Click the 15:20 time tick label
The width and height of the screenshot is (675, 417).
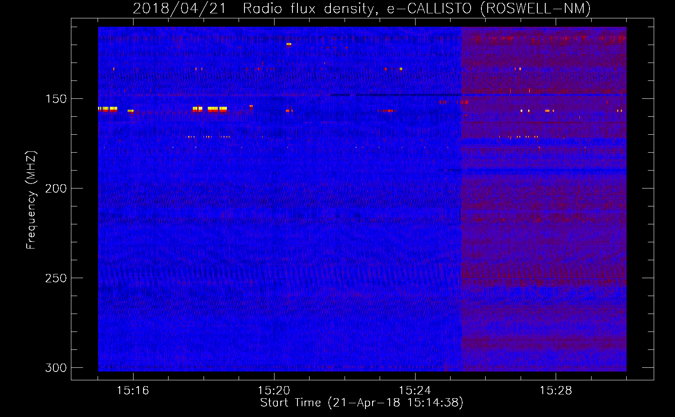(274, 391)
